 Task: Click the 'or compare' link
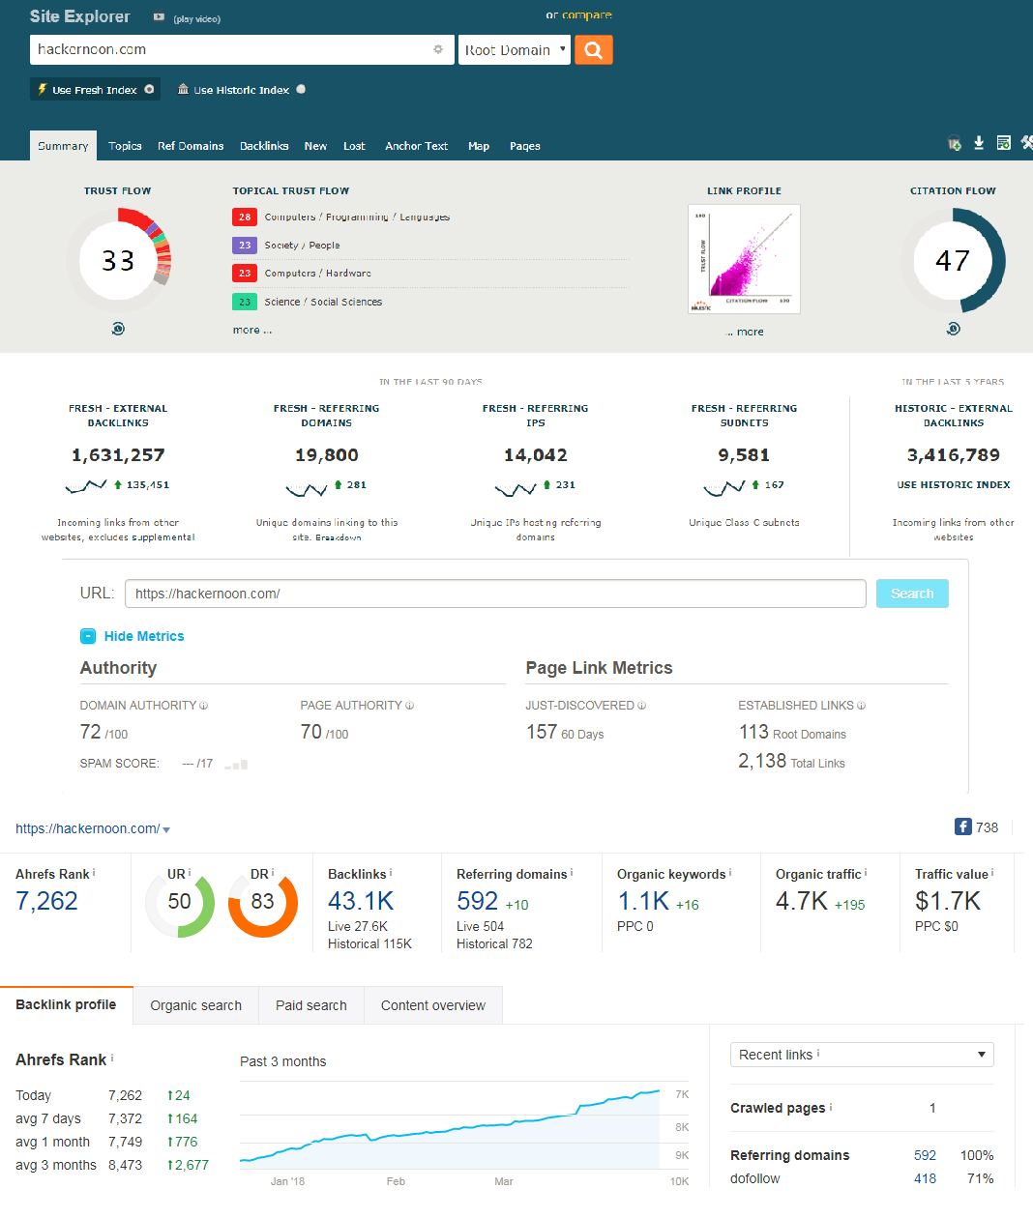click(x=578, y=14)
